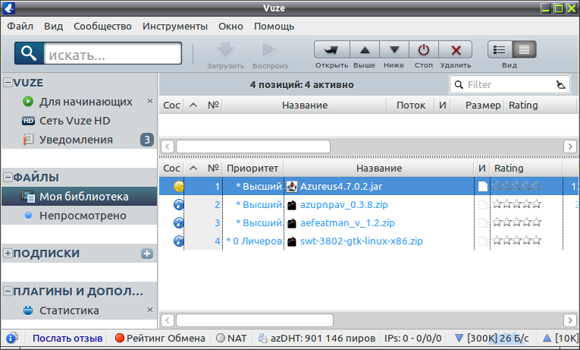This screenshot has width=580, height=350.
Task: Select azupnpav_0.3.8.zip torrent name
Action: tap(344, 204)
